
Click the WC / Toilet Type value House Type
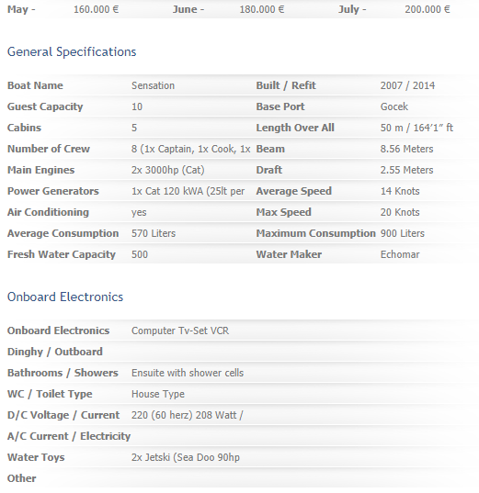point(158,394)
